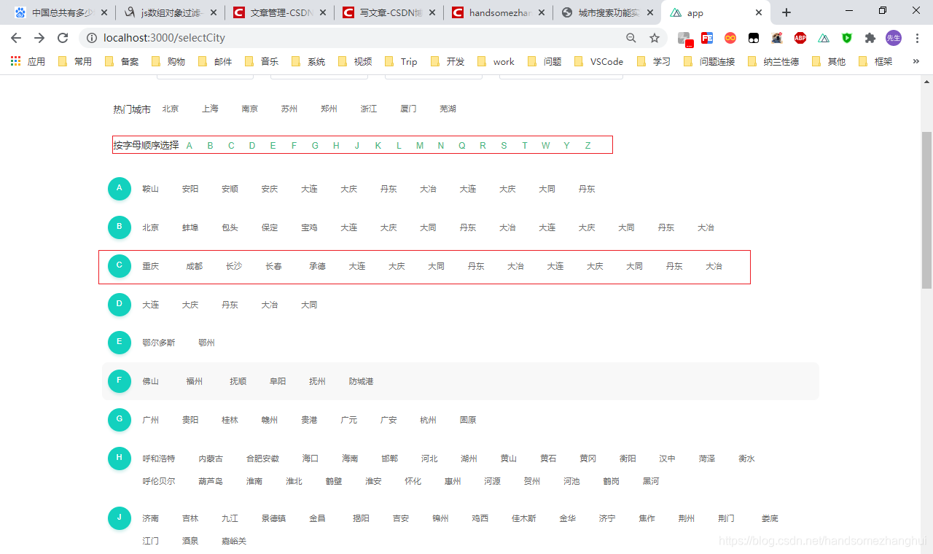Viewport: 933px width, 554px height.
Task: Click the round teal H badge
Action: point(119,459)
